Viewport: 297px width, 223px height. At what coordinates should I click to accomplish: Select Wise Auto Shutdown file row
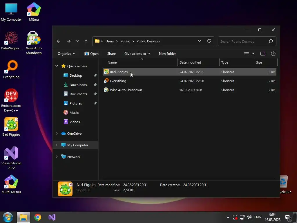click(x=190, y=90)
